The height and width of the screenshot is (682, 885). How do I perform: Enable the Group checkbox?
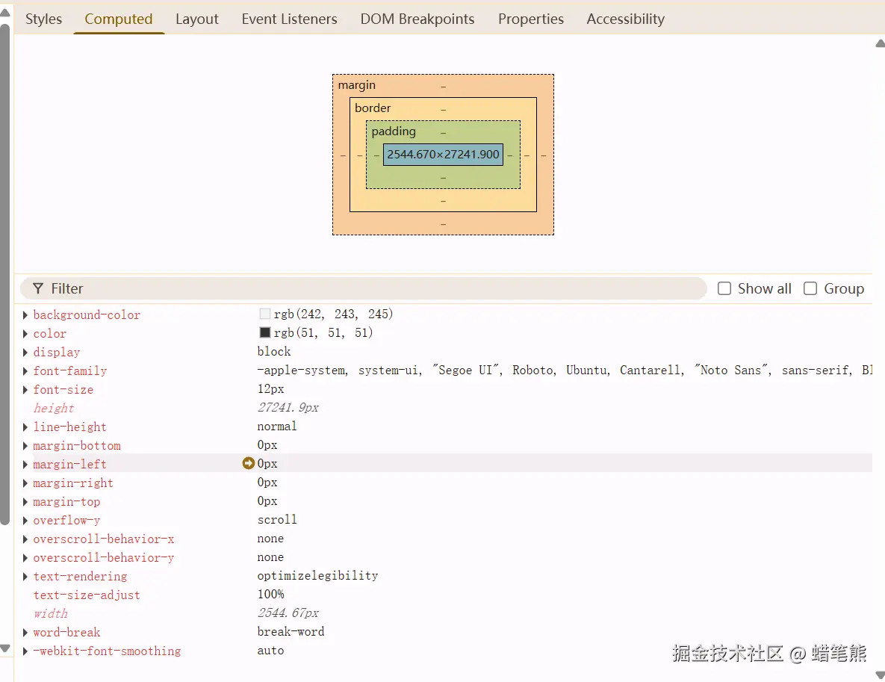810,288
